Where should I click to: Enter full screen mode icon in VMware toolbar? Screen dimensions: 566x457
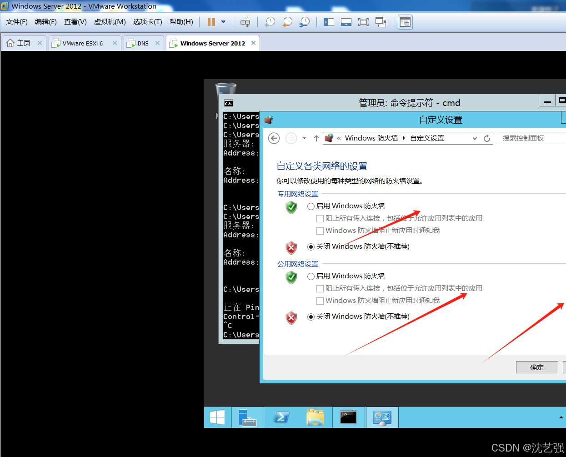coord(363,22)
